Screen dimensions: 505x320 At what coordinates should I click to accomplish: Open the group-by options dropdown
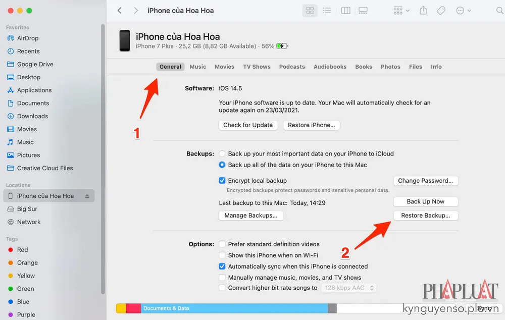pos(401,11)
